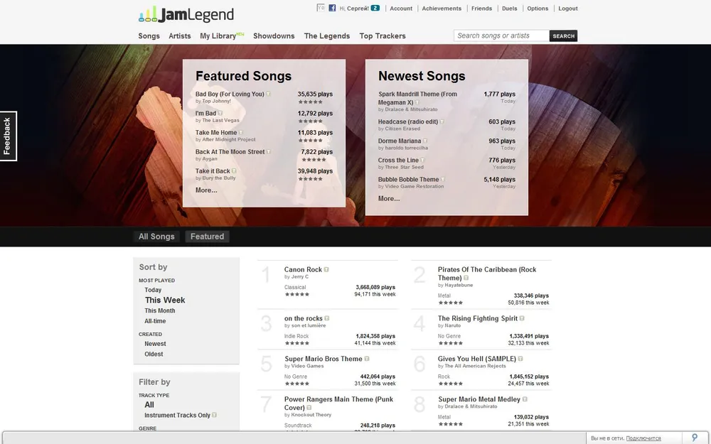
Task: Click the info icon next to Instrument Tracks Only
Action: point(214,416)
